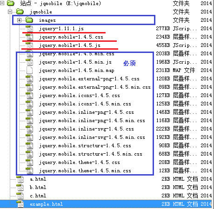Image resolution: width=214 pixels, height=209 pixels.
Task: Click the jquery.mobile-1.4.5.min.js file icon
Action: (29, 62)
